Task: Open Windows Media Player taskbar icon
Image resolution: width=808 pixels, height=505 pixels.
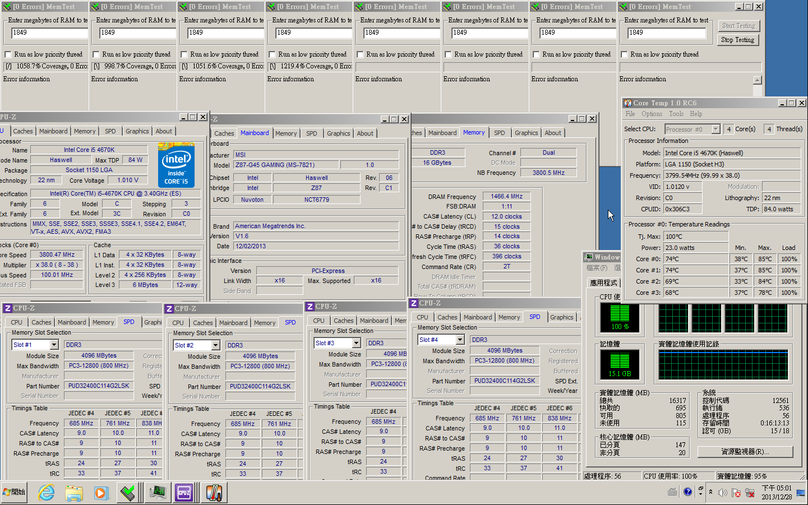Action: [x=101, y=493]
